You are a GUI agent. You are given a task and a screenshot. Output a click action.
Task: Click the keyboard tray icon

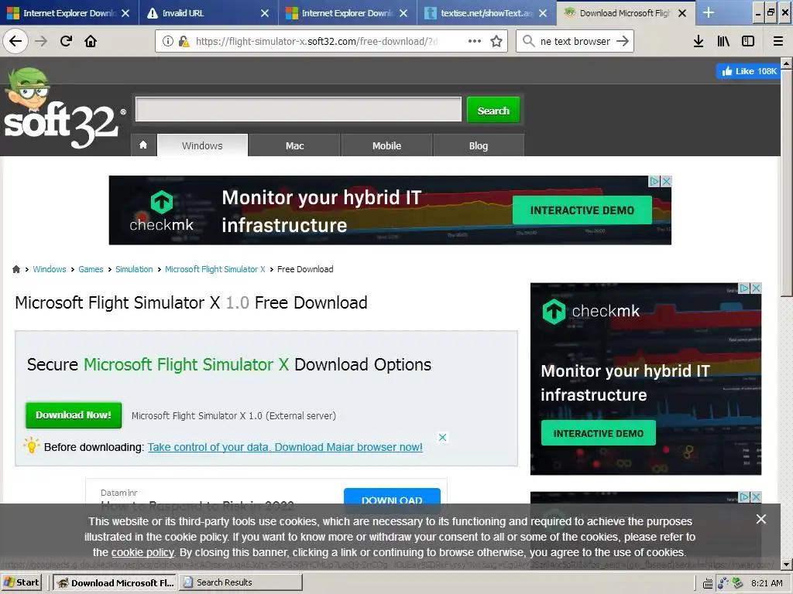click(x=708, y=583)
